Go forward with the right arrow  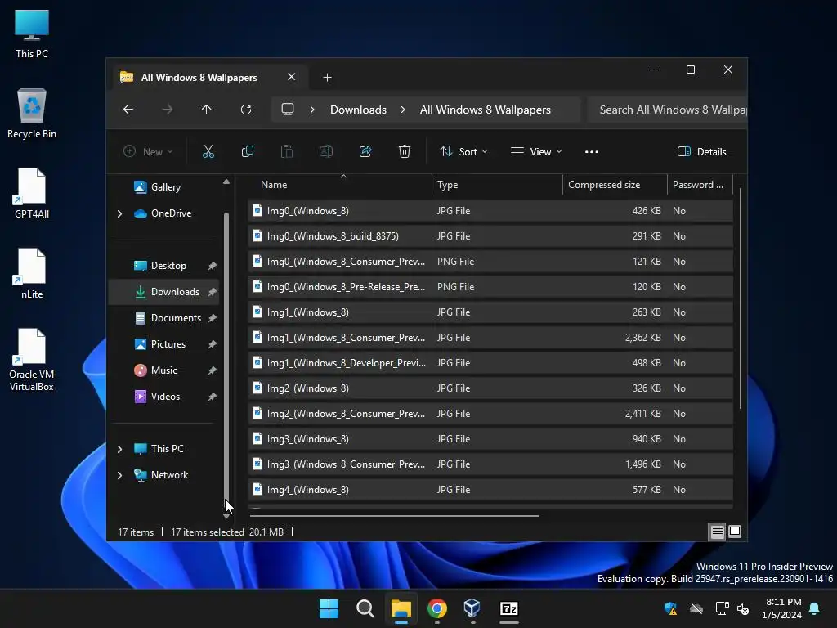(167, 110)
